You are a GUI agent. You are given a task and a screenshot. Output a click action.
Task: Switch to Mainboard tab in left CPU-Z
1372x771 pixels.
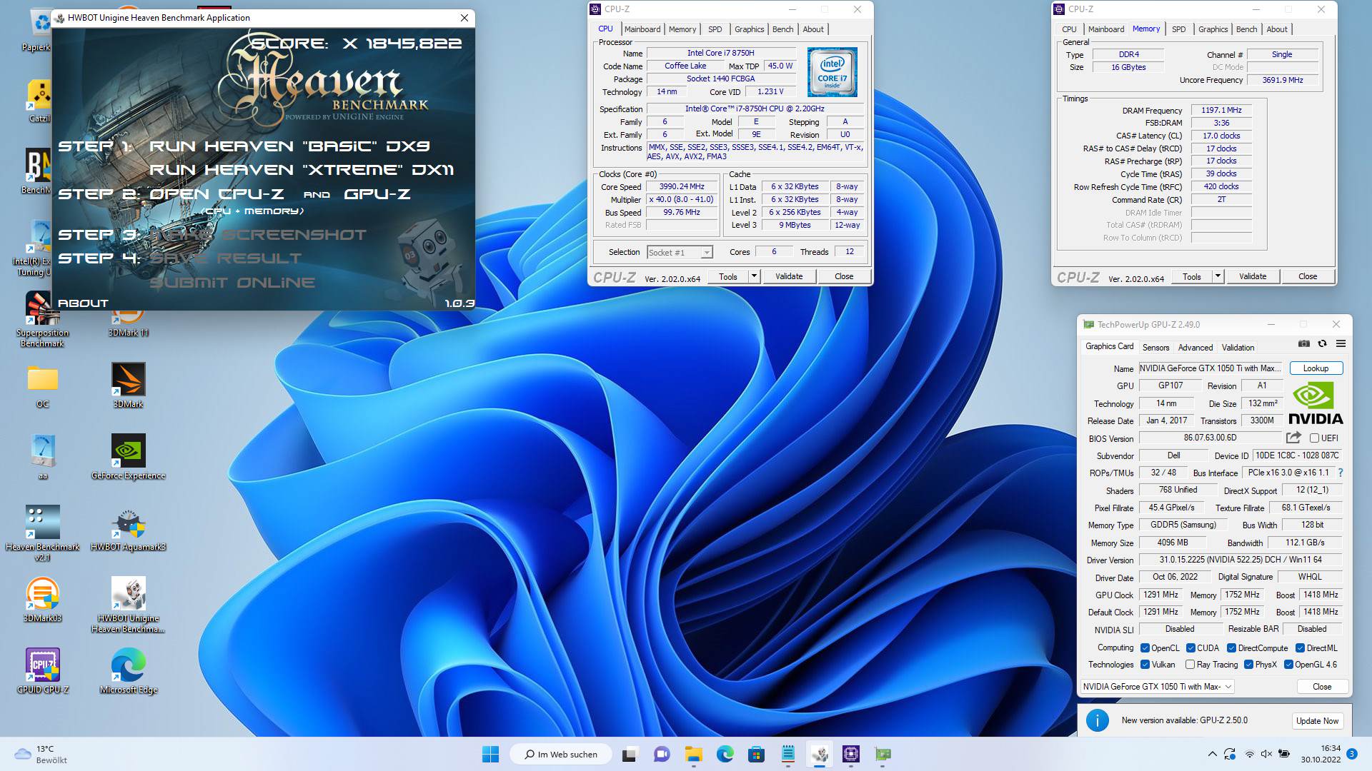[x=642, y=29]
